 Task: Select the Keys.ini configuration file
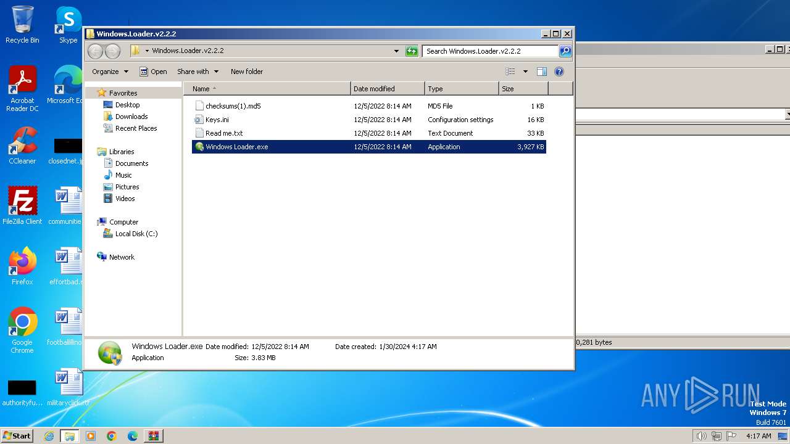click(x=369, y=120)
